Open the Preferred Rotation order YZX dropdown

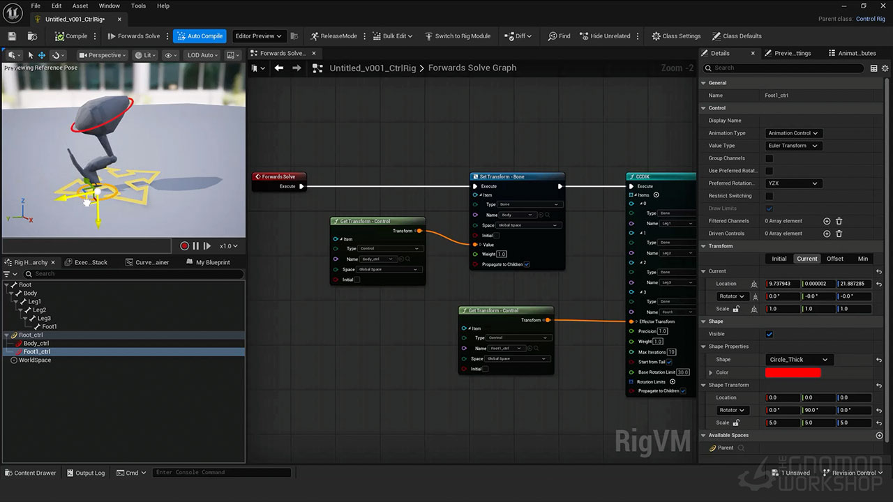click(793, 183)
